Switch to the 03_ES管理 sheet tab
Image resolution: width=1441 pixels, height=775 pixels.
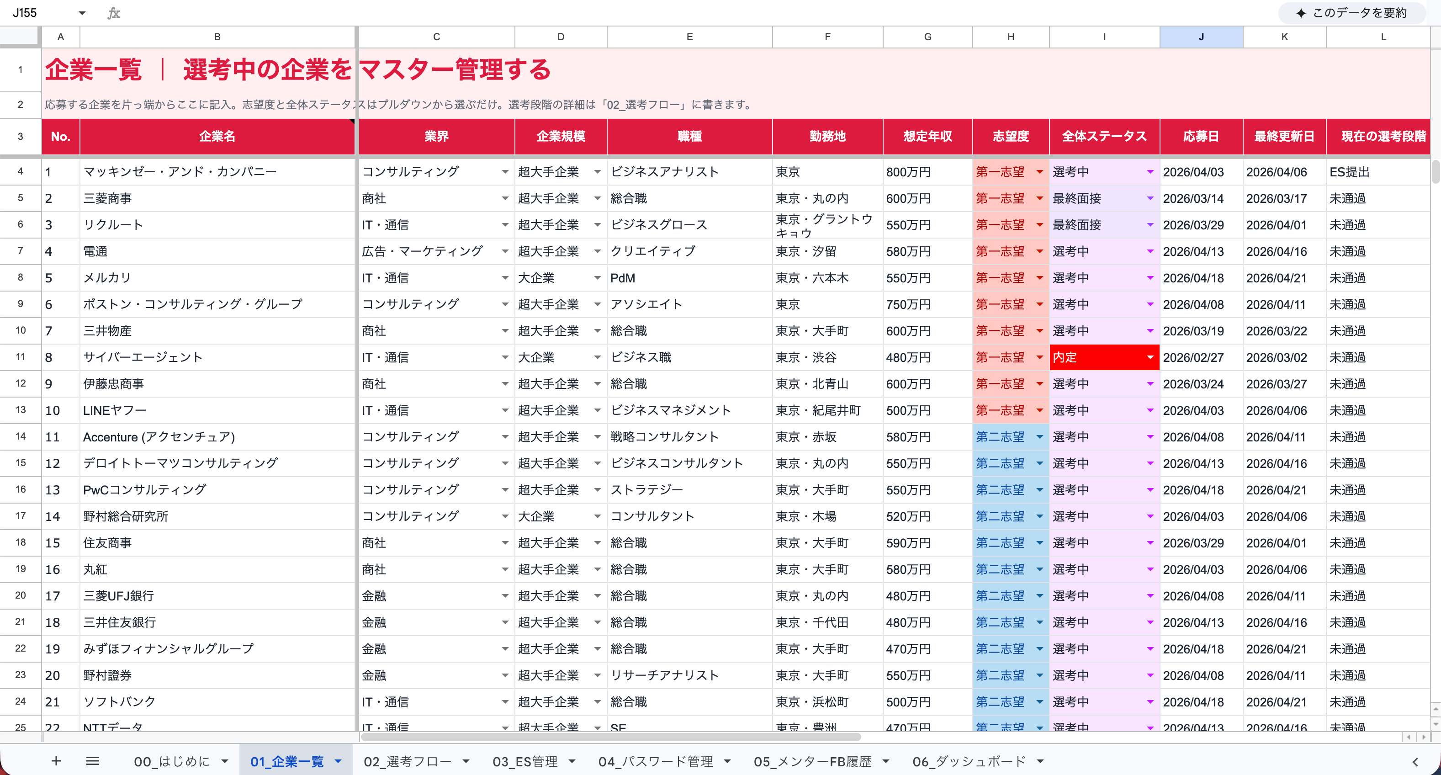pos(524,761)
